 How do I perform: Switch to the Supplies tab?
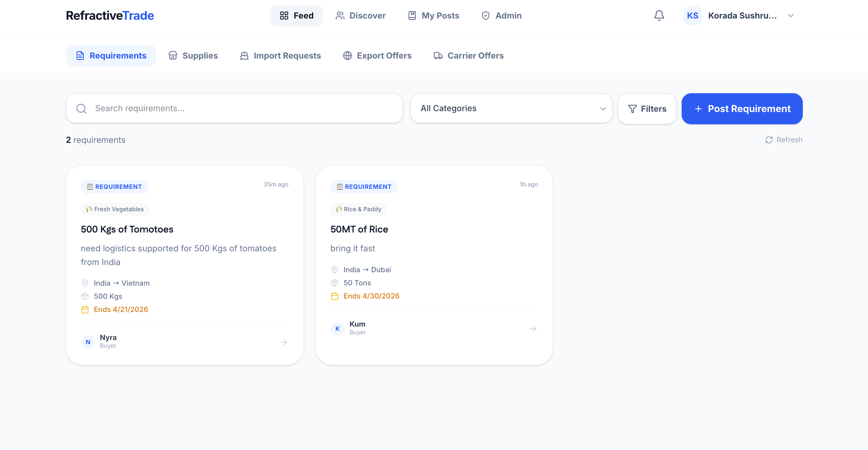pos(193,56)
